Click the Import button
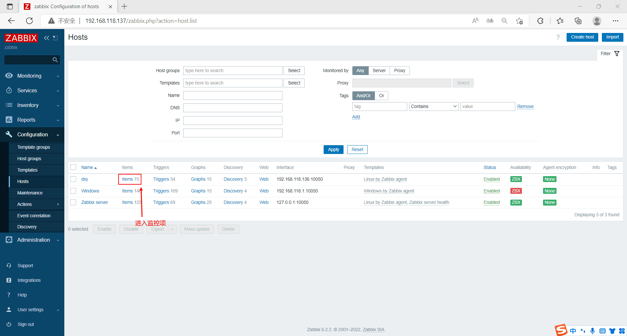The width and height of the screenshot is (627, 336). [x=612, y=37]
